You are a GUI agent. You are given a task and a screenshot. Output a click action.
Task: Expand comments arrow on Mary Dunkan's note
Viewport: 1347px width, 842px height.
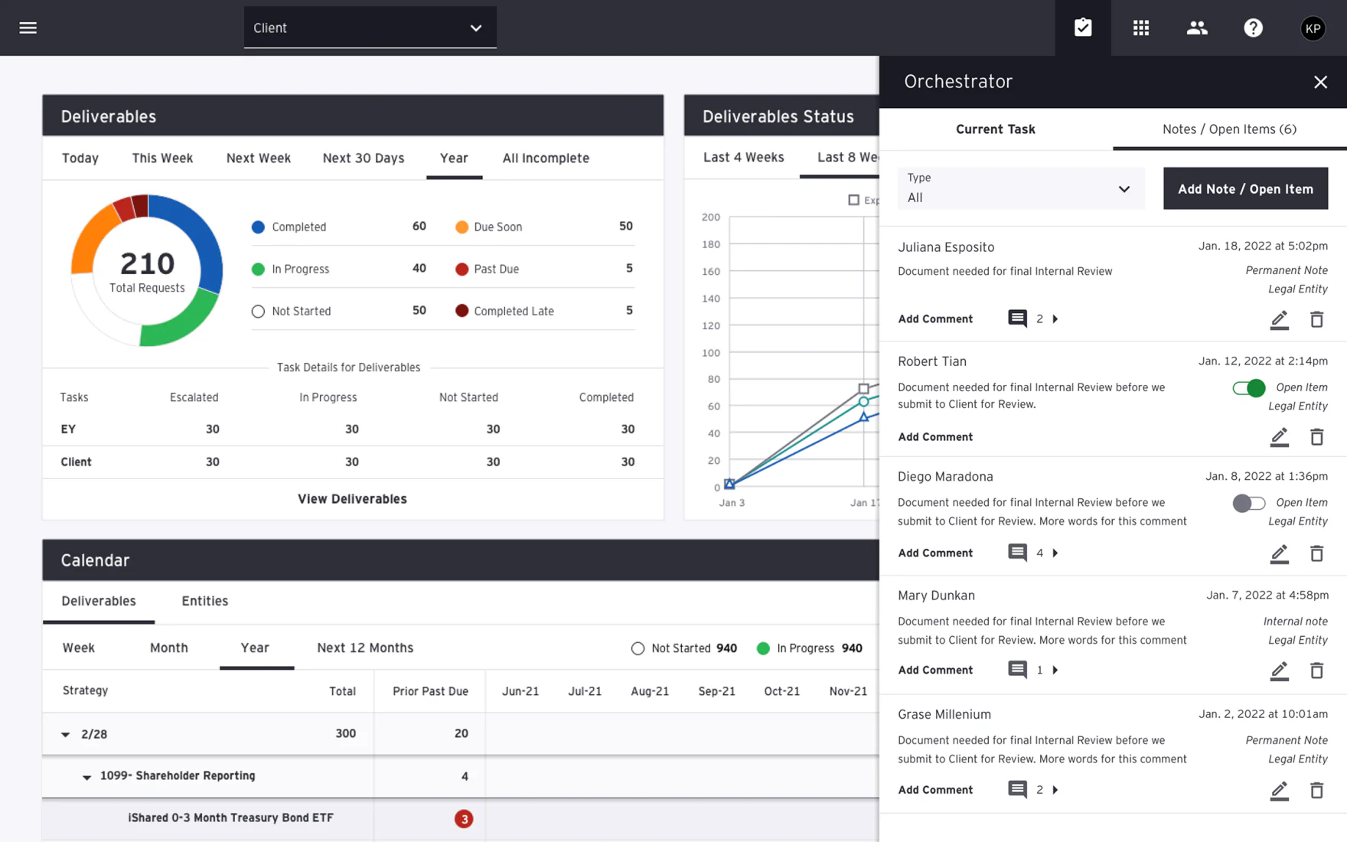pyautogui.click(x=1055, y=670)
